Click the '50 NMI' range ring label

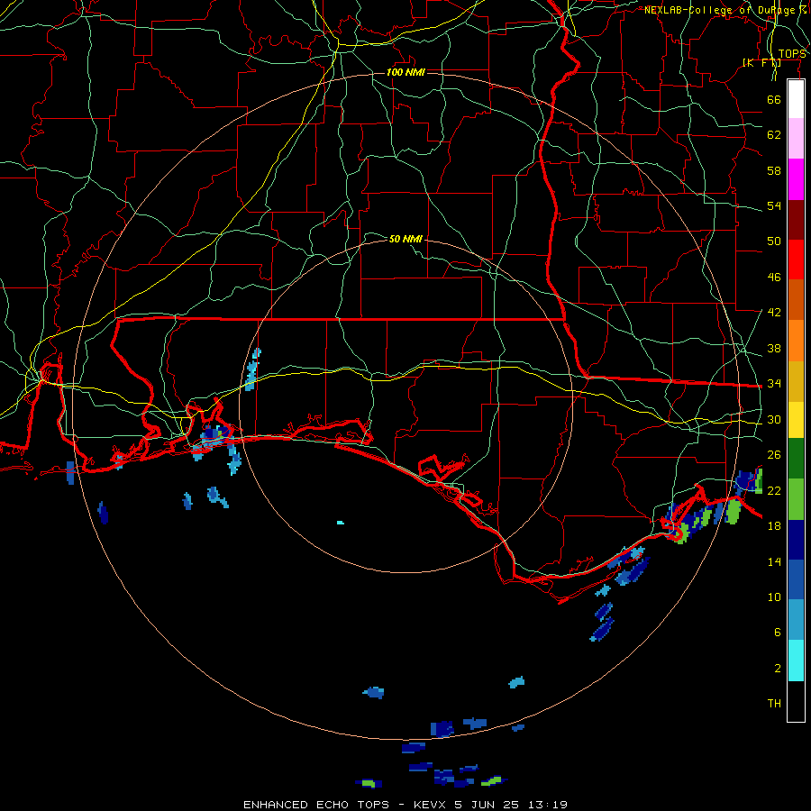pyautogui.click(x=406, y=239)
